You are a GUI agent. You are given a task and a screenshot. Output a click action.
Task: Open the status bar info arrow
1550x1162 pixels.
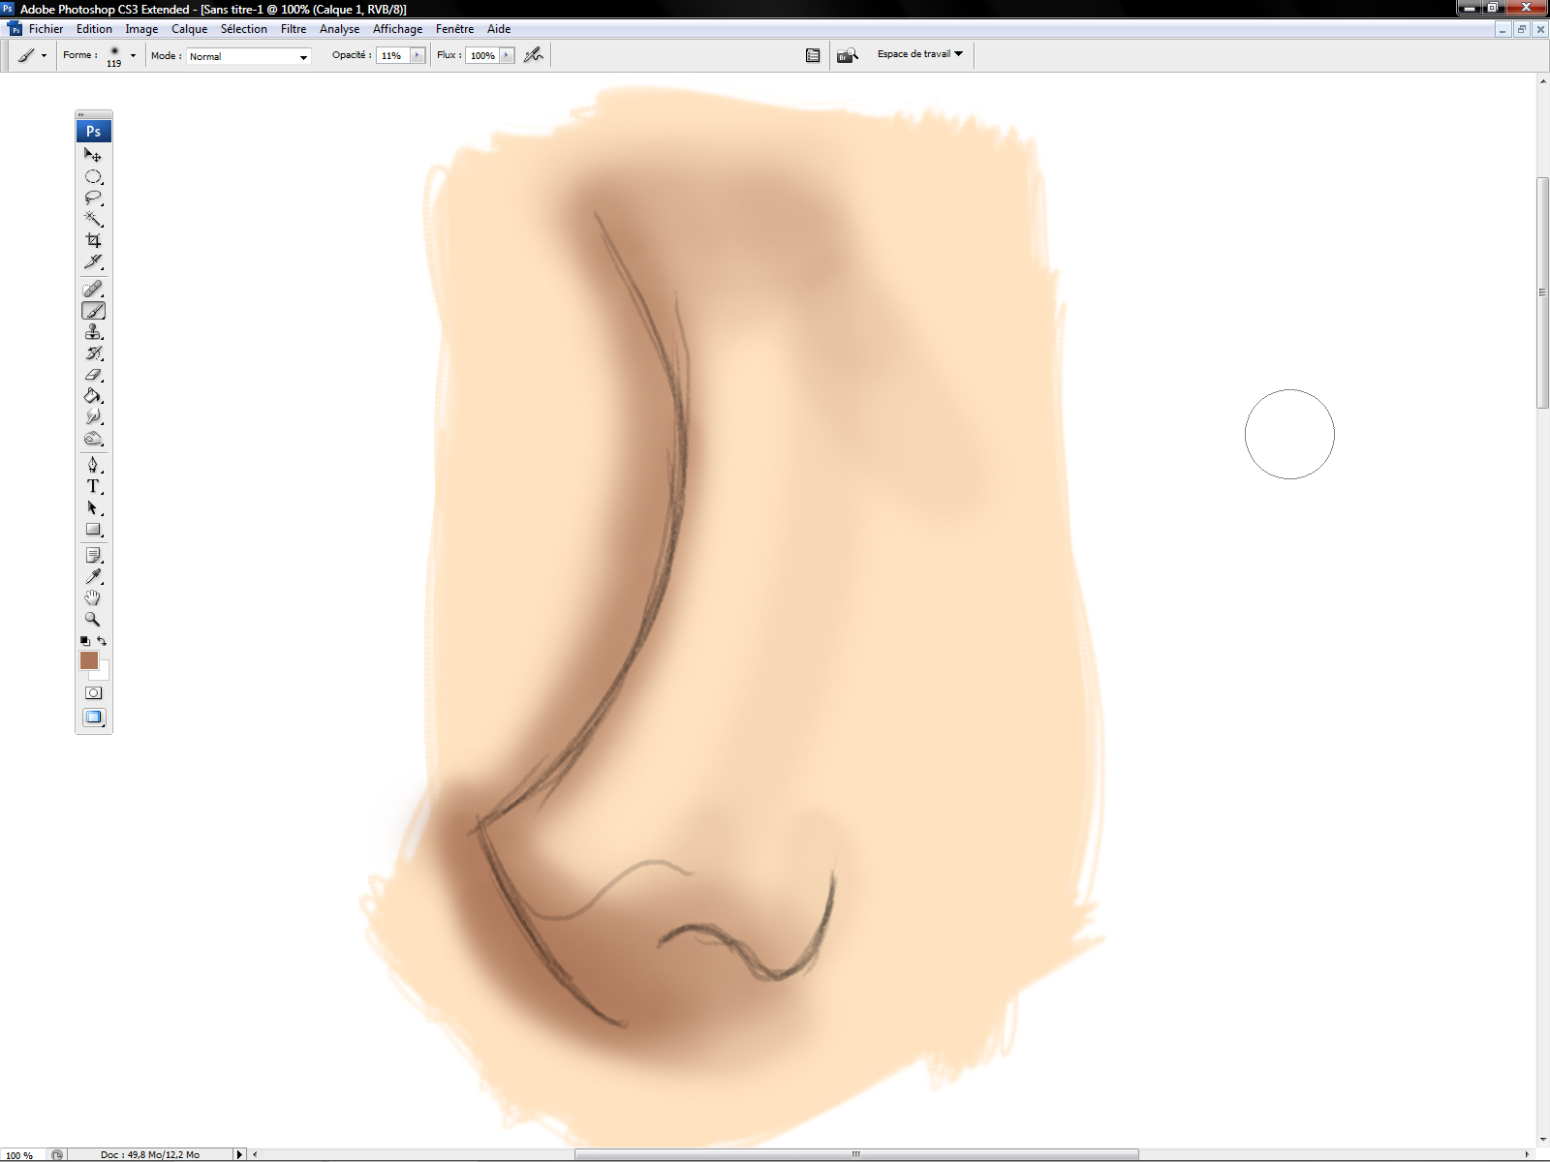(x=240, y=1154)
